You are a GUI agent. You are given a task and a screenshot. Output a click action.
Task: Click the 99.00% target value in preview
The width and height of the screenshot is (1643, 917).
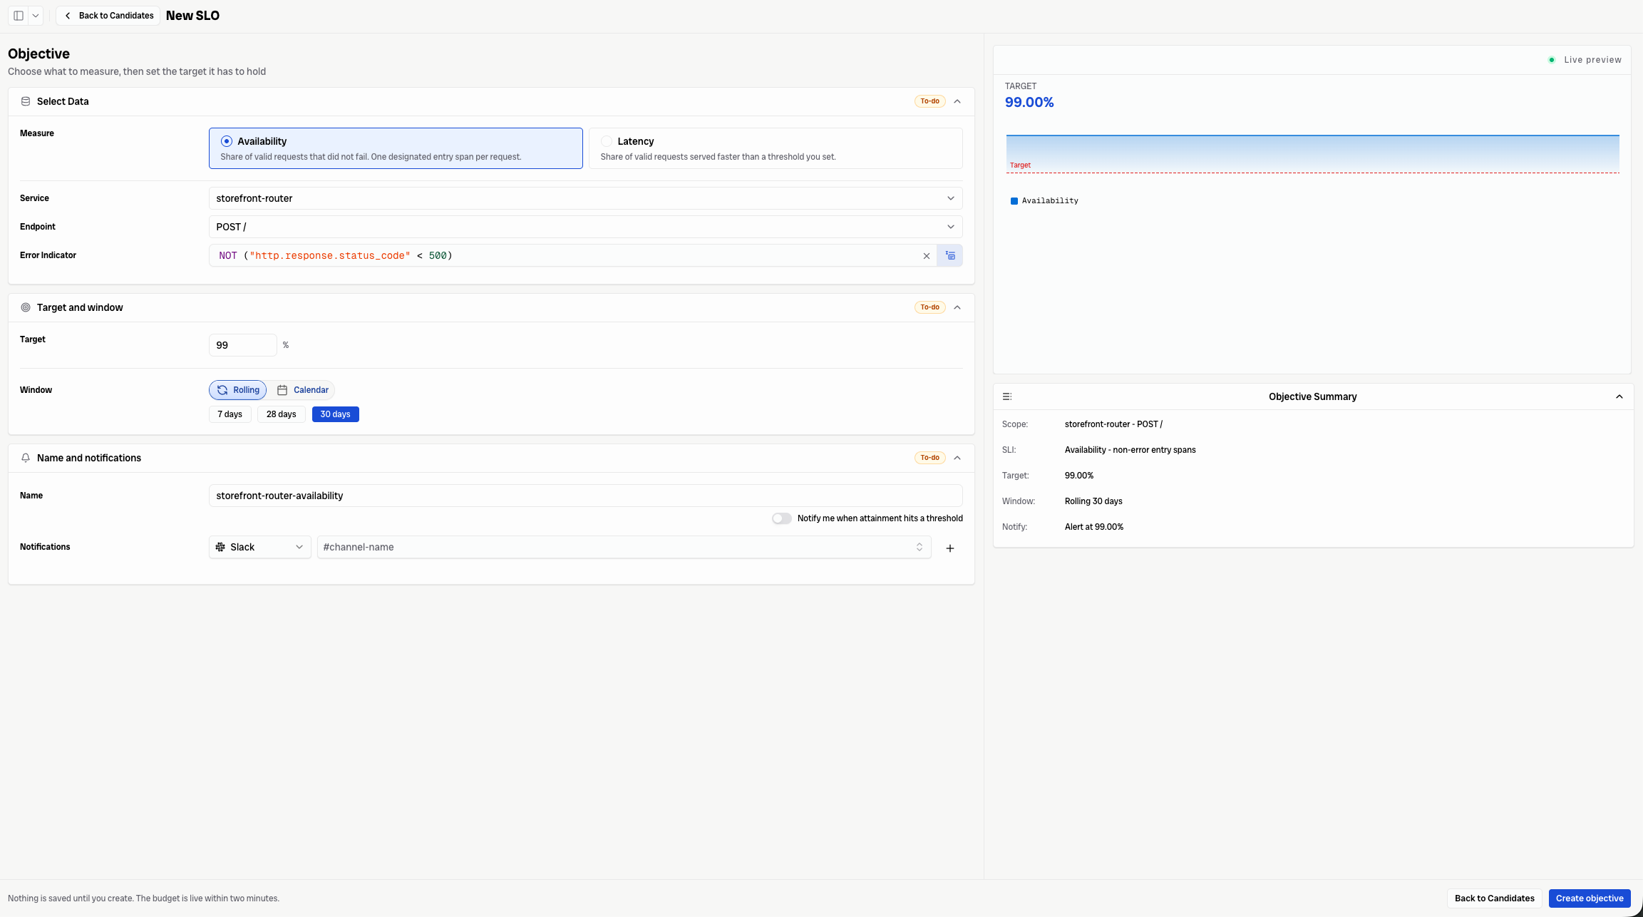pos(1029,103)
